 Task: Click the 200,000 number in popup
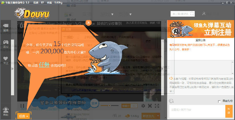(52, 52)
